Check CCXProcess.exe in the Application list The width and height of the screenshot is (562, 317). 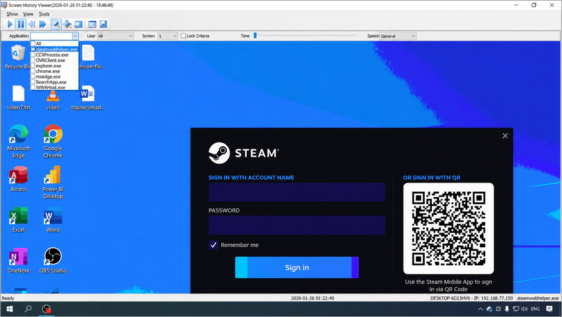point(33,55)
